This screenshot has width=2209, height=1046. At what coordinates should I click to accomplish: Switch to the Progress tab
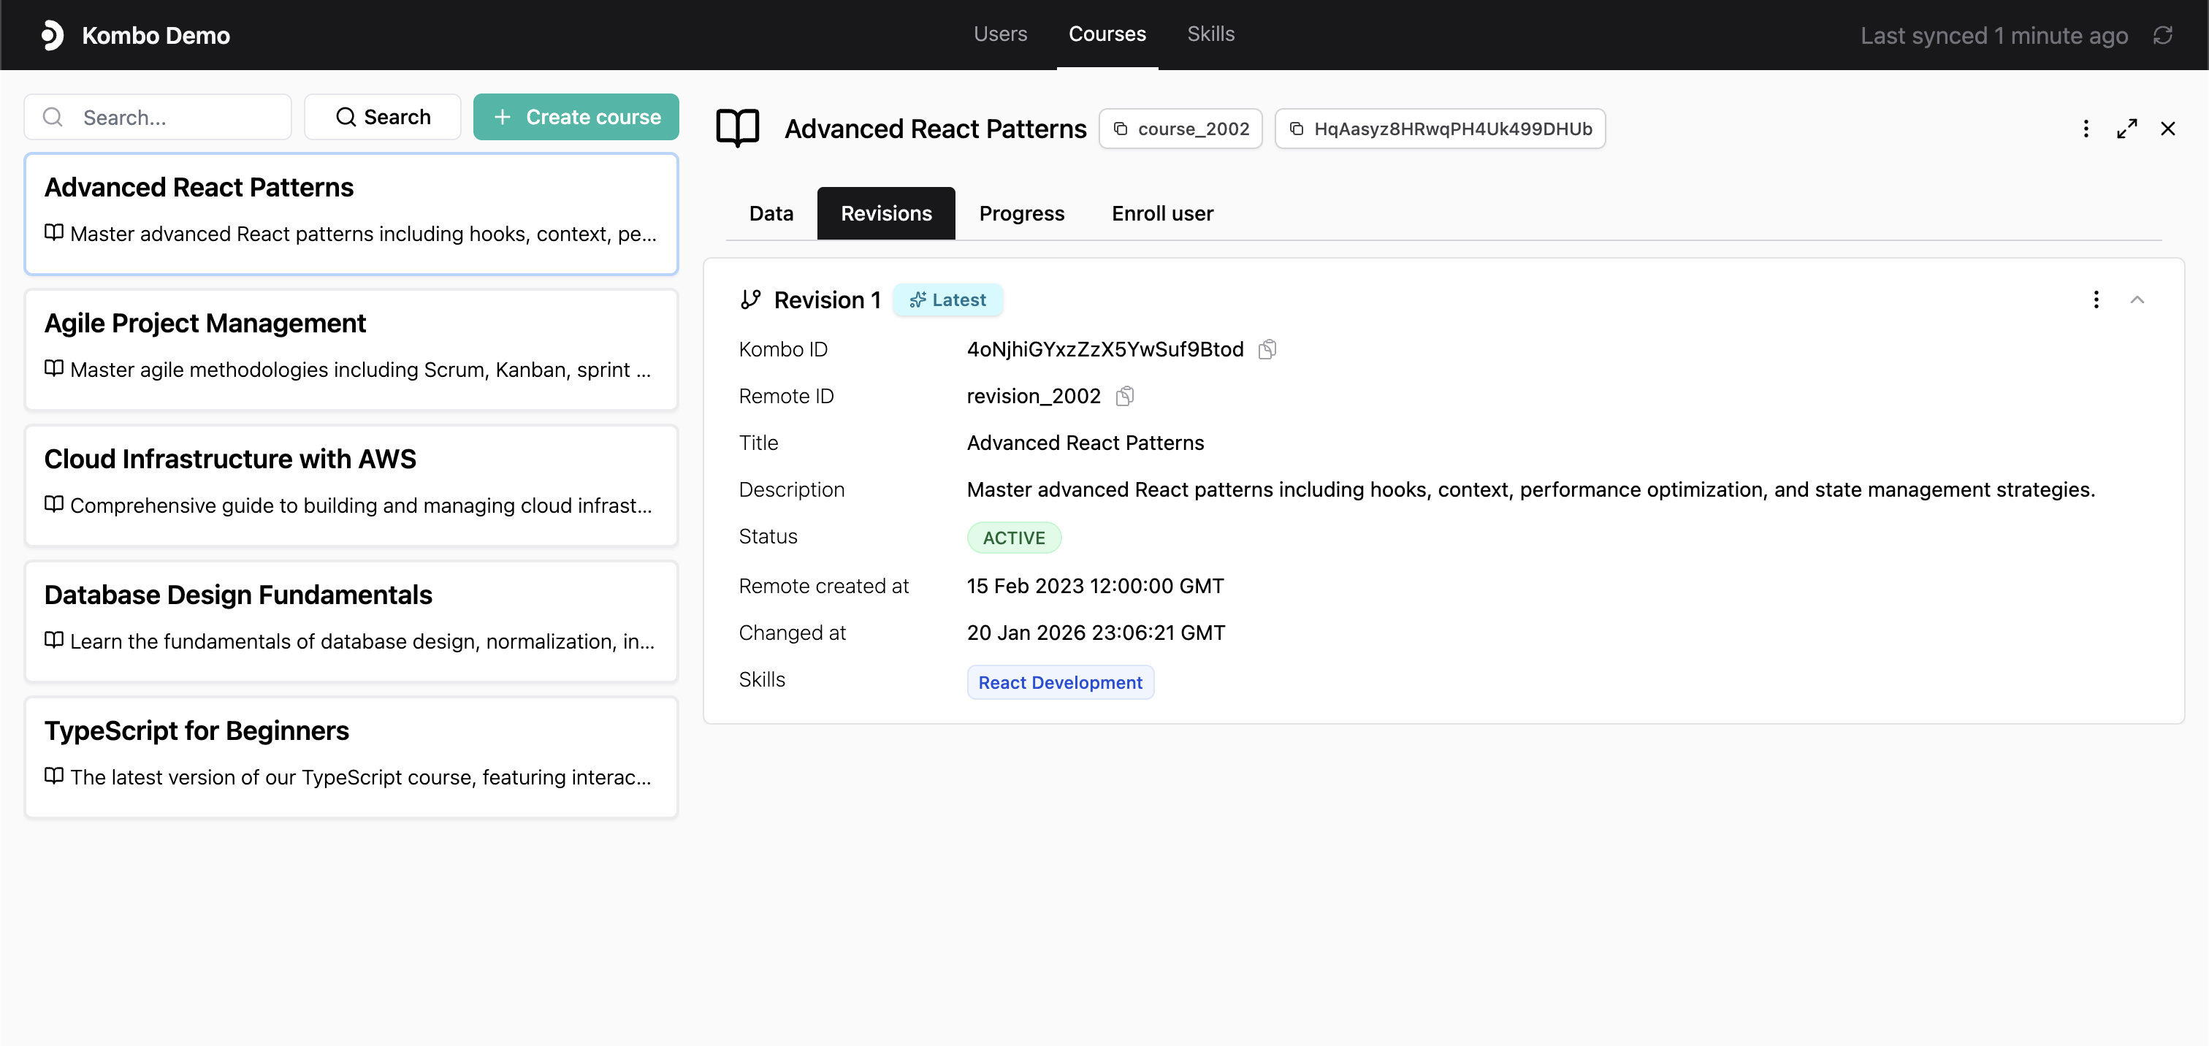tap(1021, 213)
